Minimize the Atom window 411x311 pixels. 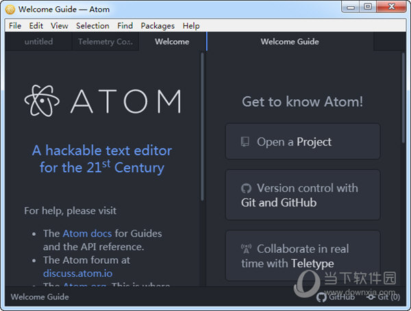(x=351, y=7)
